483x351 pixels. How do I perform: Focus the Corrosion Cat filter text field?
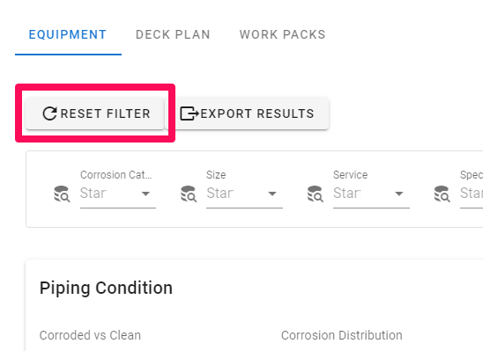(108, 194)
